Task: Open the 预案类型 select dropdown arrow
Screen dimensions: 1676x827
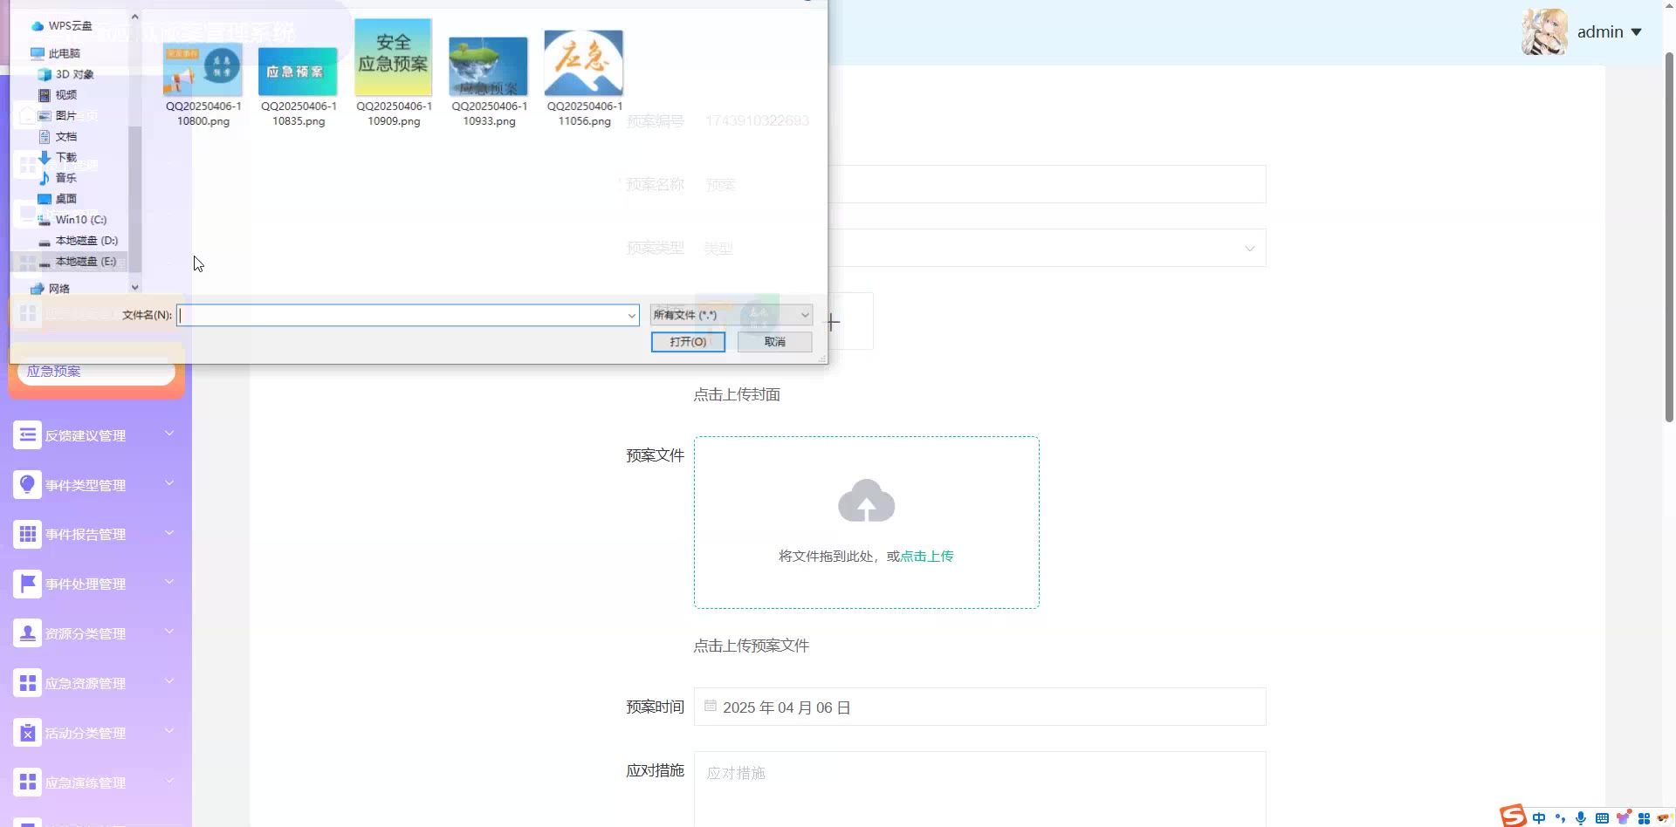Action: 1249,249
